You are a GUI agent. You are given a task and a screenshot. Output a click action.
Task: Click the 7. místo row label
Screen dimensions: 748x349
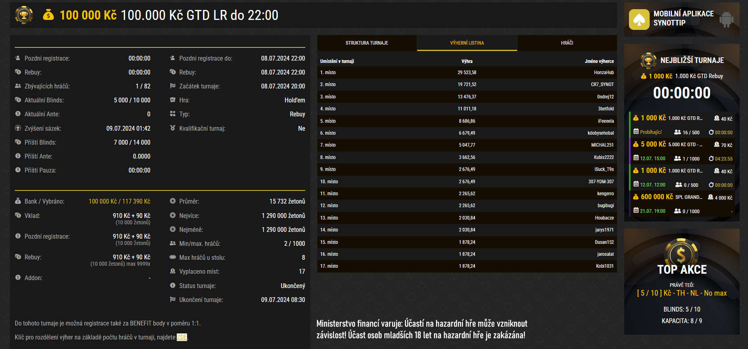click(x=328, y=145)
